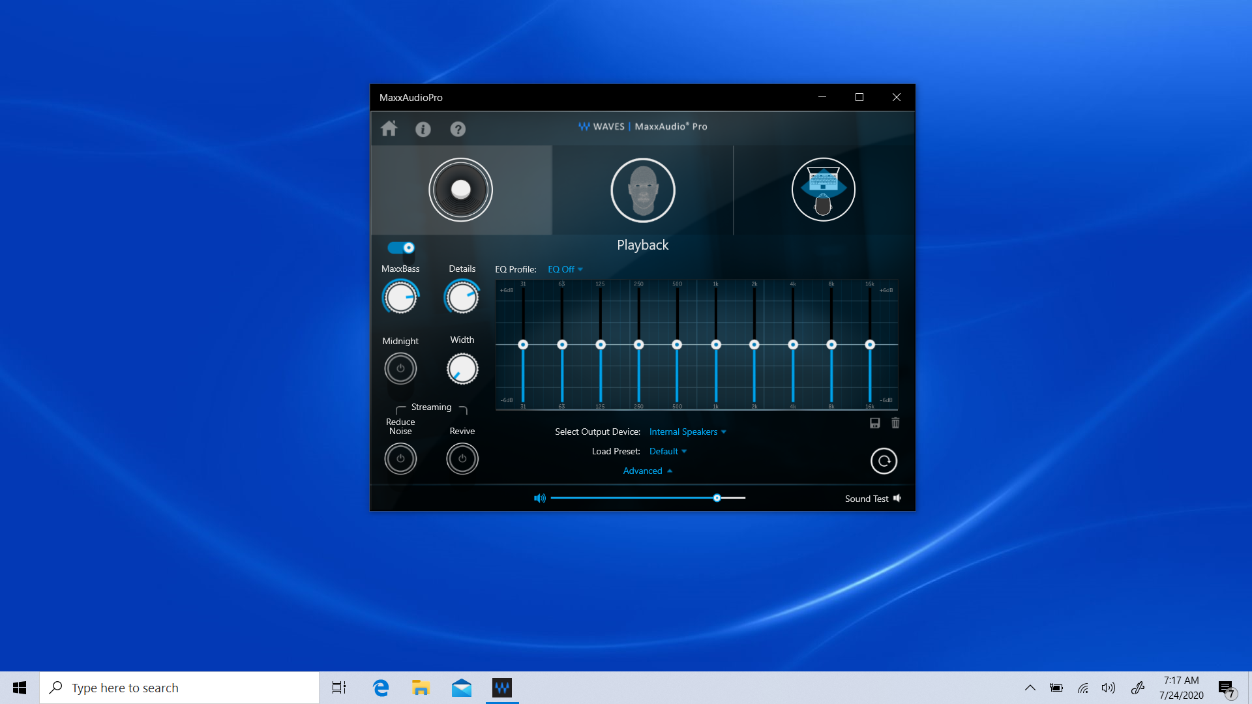Viewport: 1252px width, 704px height.
Task: Maximize the MaxxAudioPro window
Action: [859, 97]
